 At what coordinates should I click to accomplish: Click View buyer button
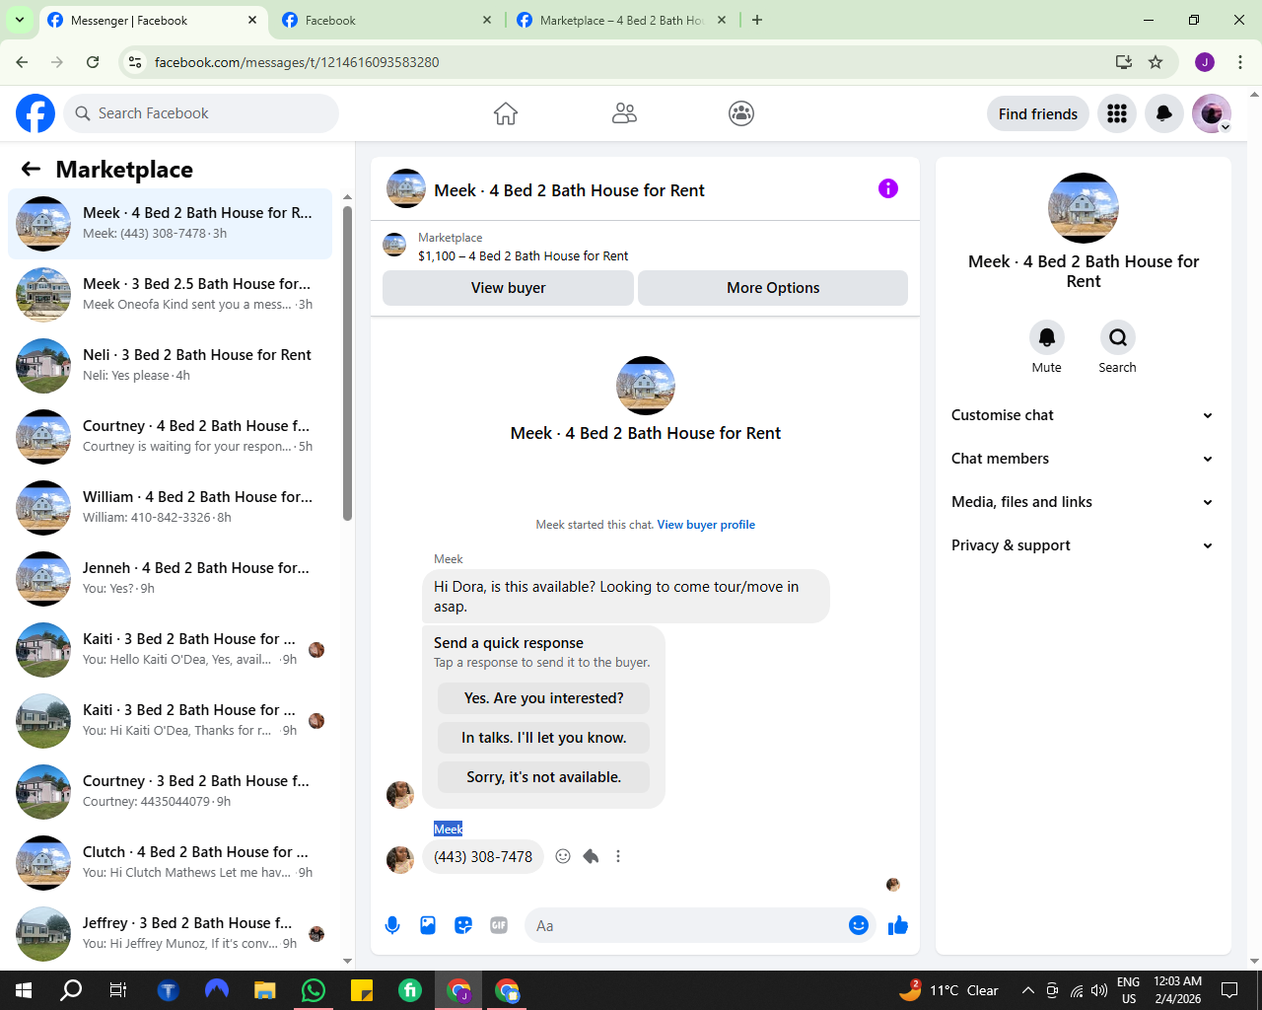point(508,288)
